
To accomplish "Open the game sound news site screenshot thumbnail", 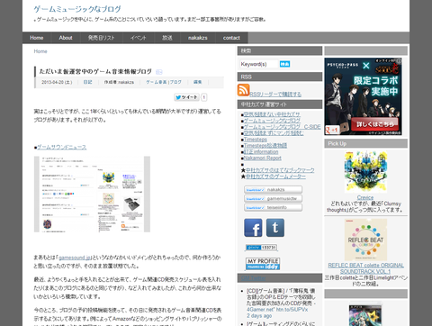I will pyautogui.click(x=92, y=195).
